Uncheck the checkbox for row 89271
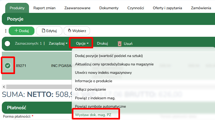 tap(8, 66)
